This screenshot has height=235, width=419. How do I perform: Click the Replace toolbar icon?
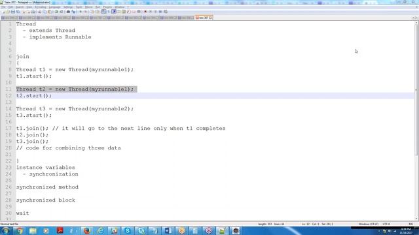click(73, 12)
